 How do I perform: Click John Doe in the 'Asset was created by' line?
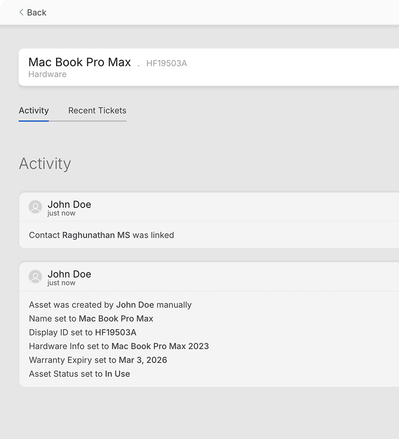(135, 305)
